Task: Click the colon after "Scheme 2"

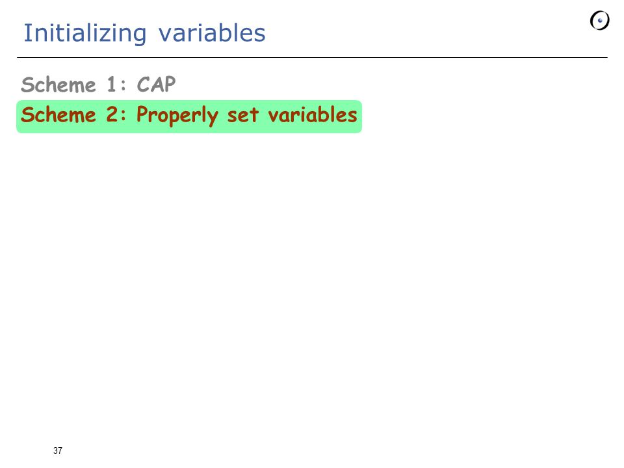Action: [x=123, y=116]
